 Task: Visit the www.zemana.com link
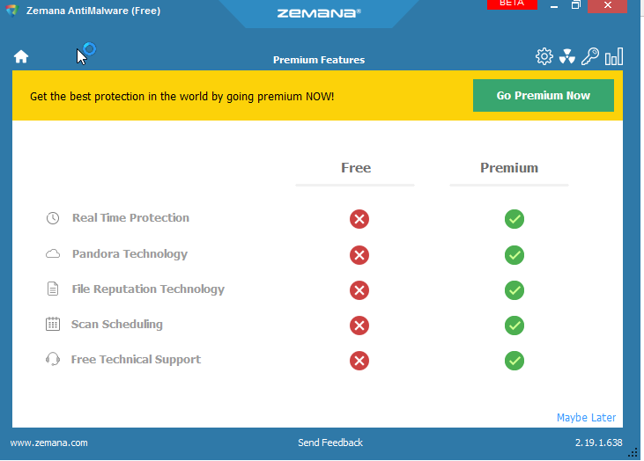(48, 443)
